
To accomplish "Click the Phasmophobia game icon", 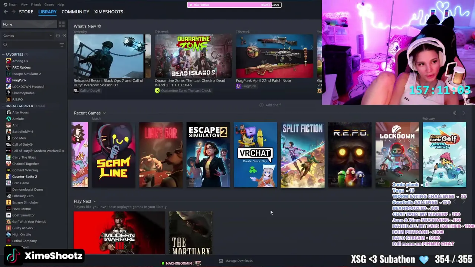I will pyautogui.click(x=9, y=93).
